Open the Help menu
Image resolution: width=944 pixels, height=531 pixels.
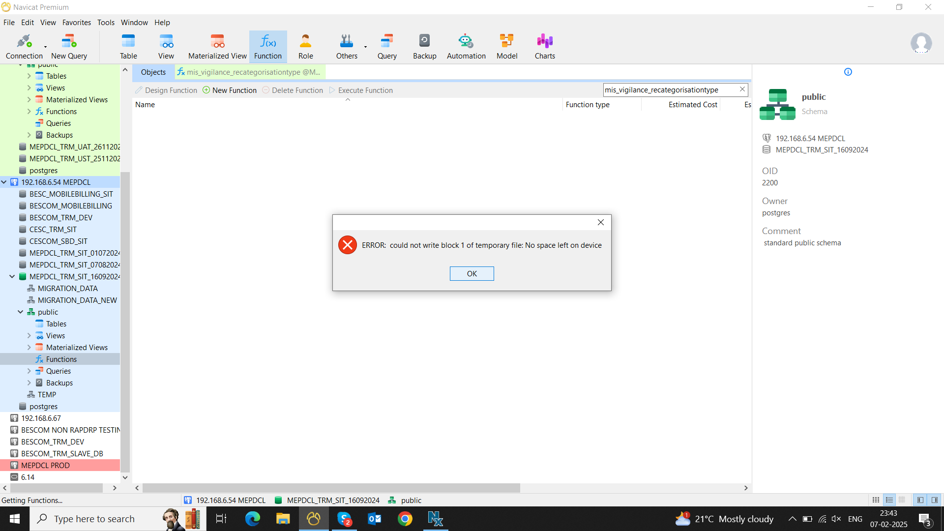tap(162, 23)
